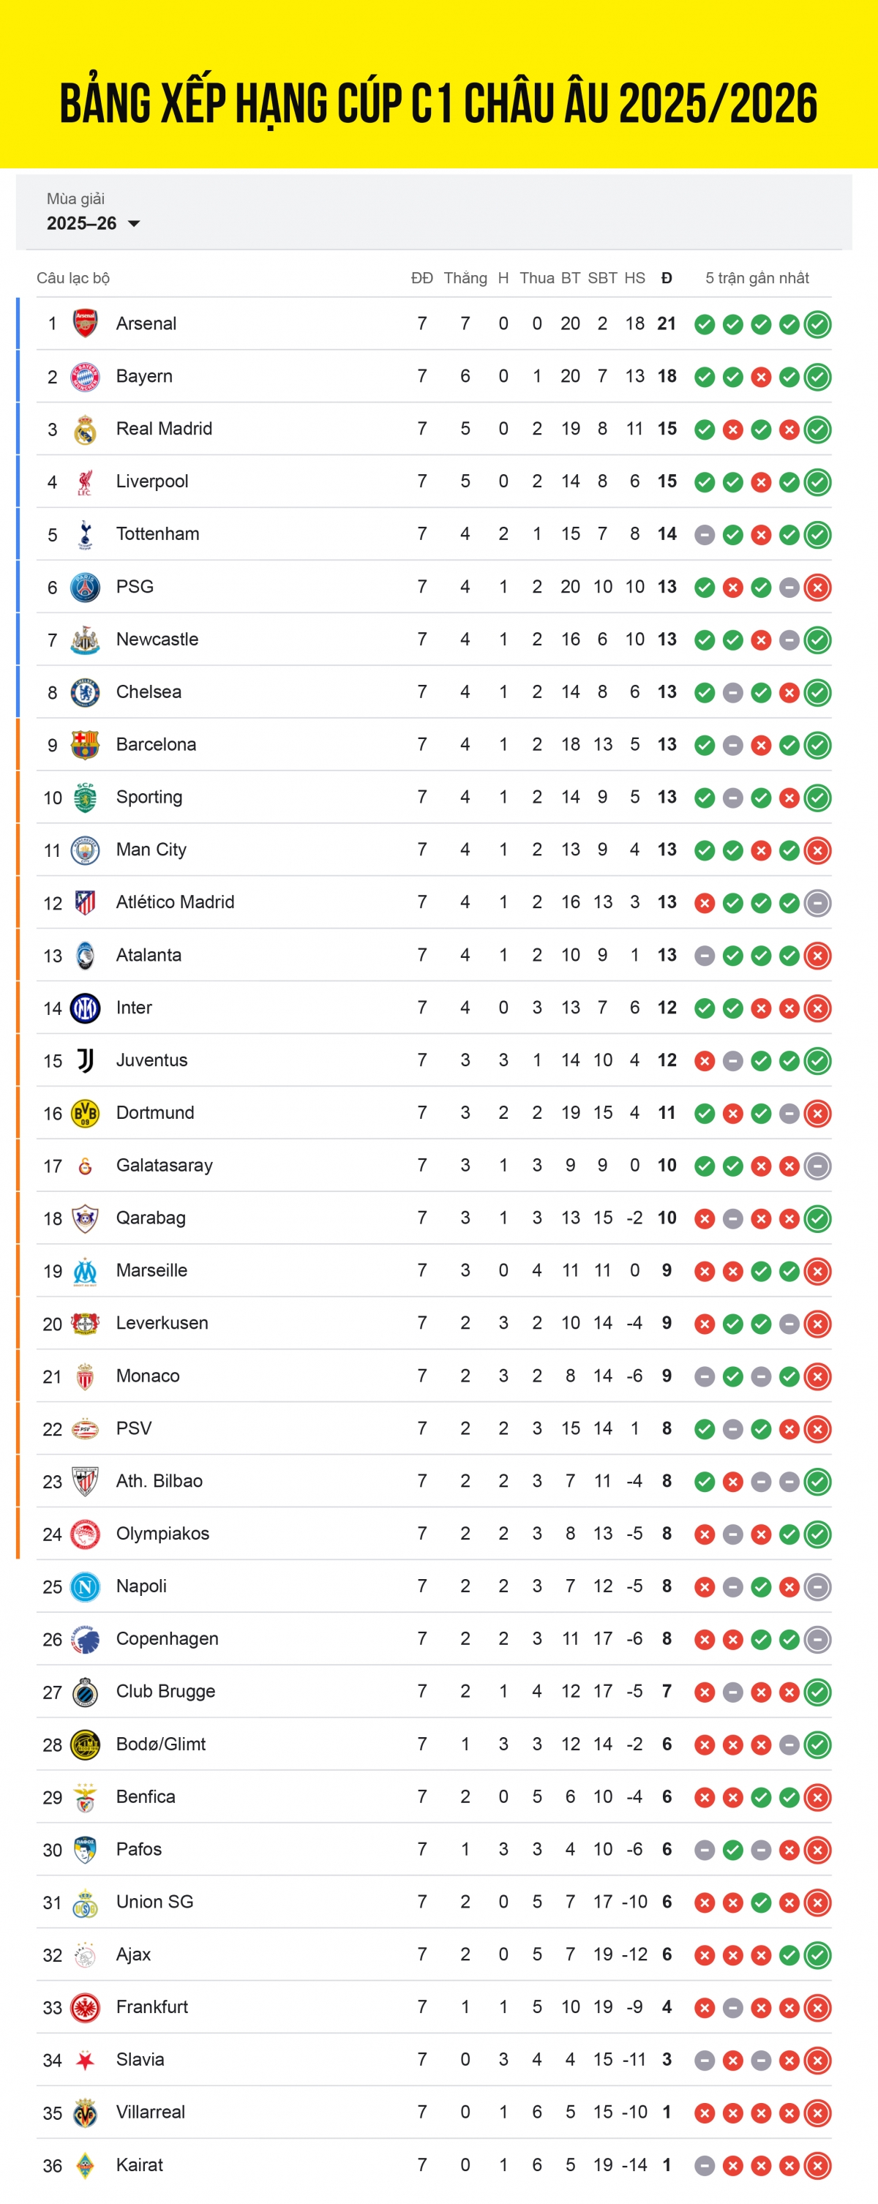Click the HS column header
Screen dimensions: 878x2204
click(x=634, y=278)
